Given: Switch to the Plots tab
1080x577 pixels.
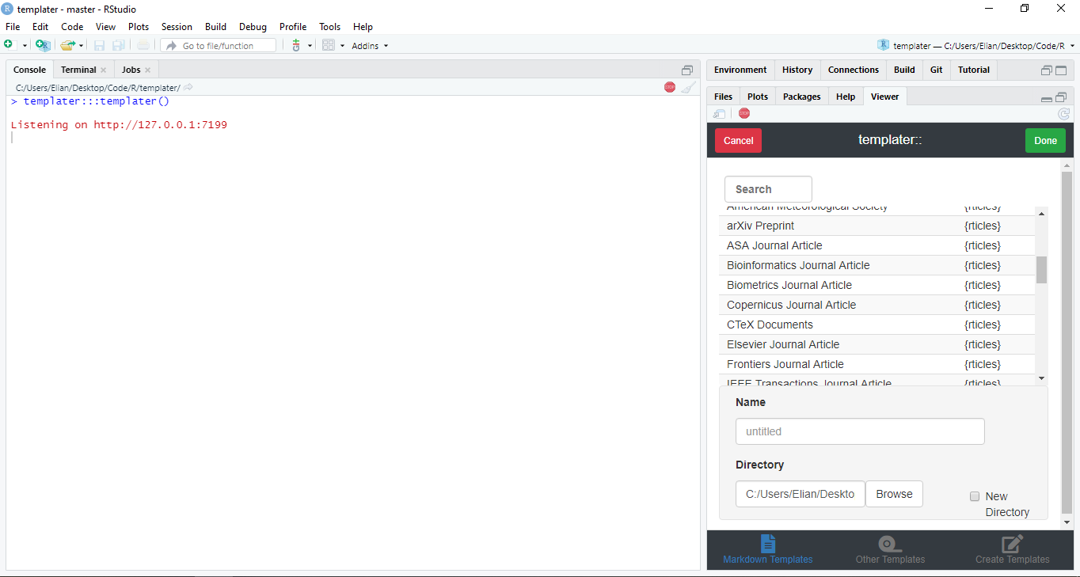Looking at the screenshot, I should click(758, 97).
